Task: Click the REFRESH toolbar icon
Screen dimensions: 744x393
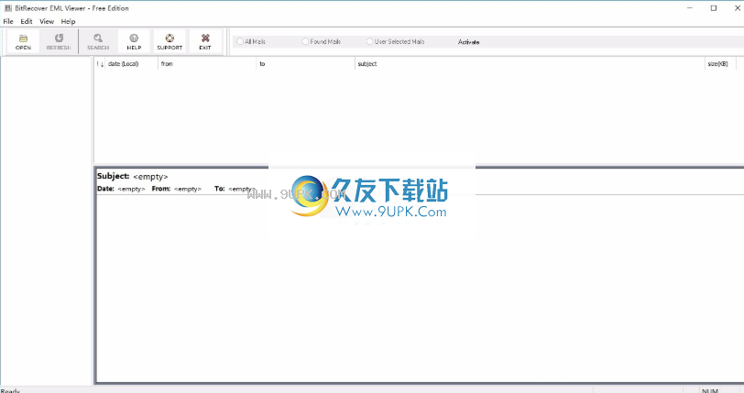Action: click(59, 41)
